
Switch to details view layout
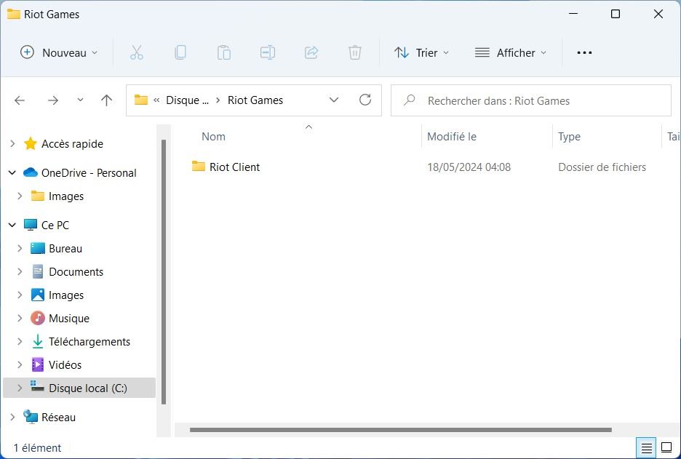(645, 447)
